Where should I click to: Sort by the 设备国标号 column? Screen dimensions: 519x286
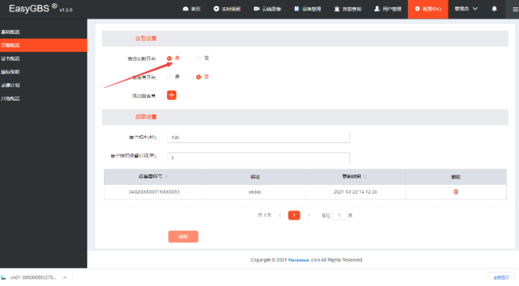pyautogui.click(x=166, y=176)
